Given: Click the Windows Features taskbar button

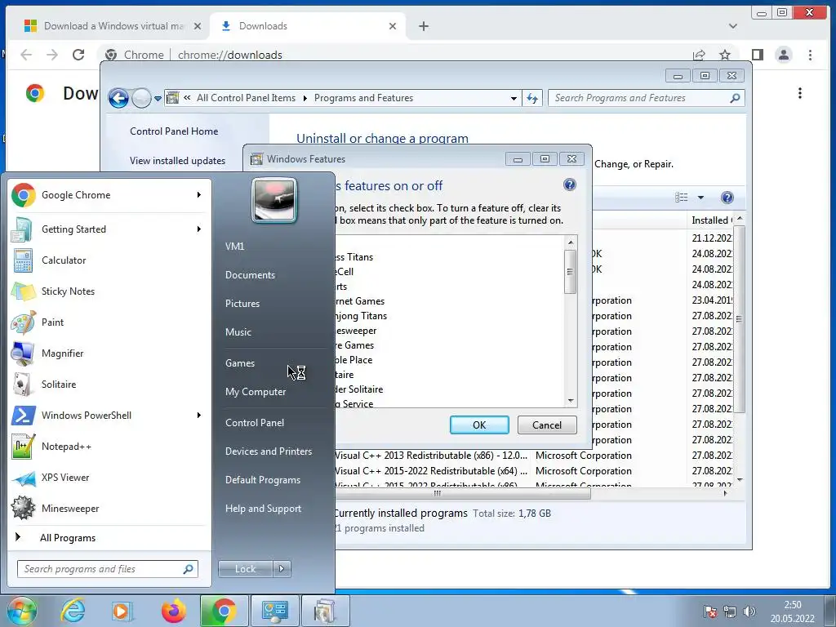Looking at the screenshot, I should [x=326, y=611].
